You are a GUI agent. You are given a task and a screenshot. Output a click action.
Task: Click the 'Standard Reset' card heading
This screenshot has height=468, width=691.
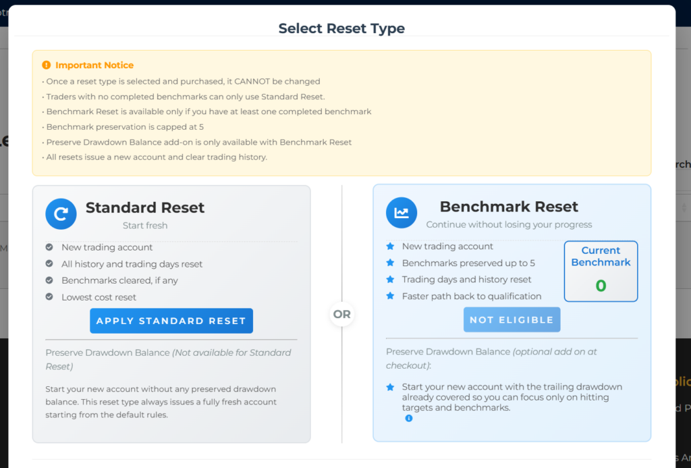[144, 207]
